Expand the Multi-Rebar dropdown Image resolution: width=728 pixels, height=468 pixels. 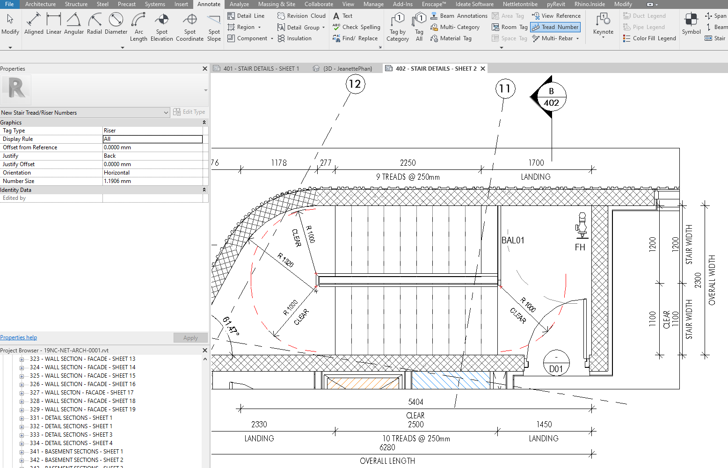tap(577, 38)
